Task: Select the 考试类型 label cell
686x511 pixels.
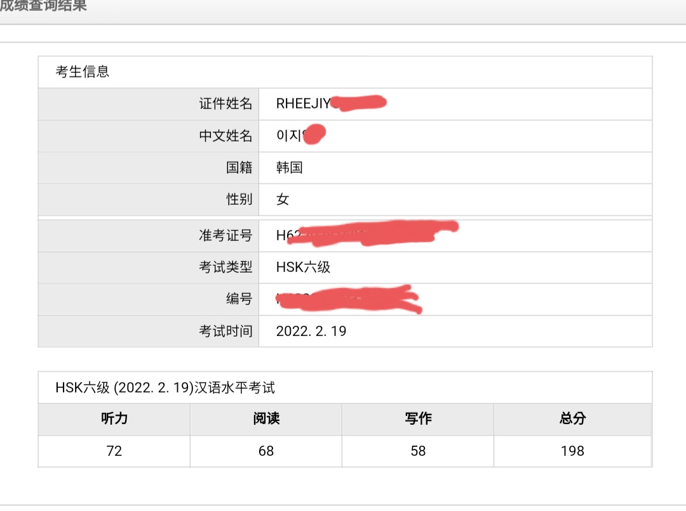Action: [x=148, y=268]
